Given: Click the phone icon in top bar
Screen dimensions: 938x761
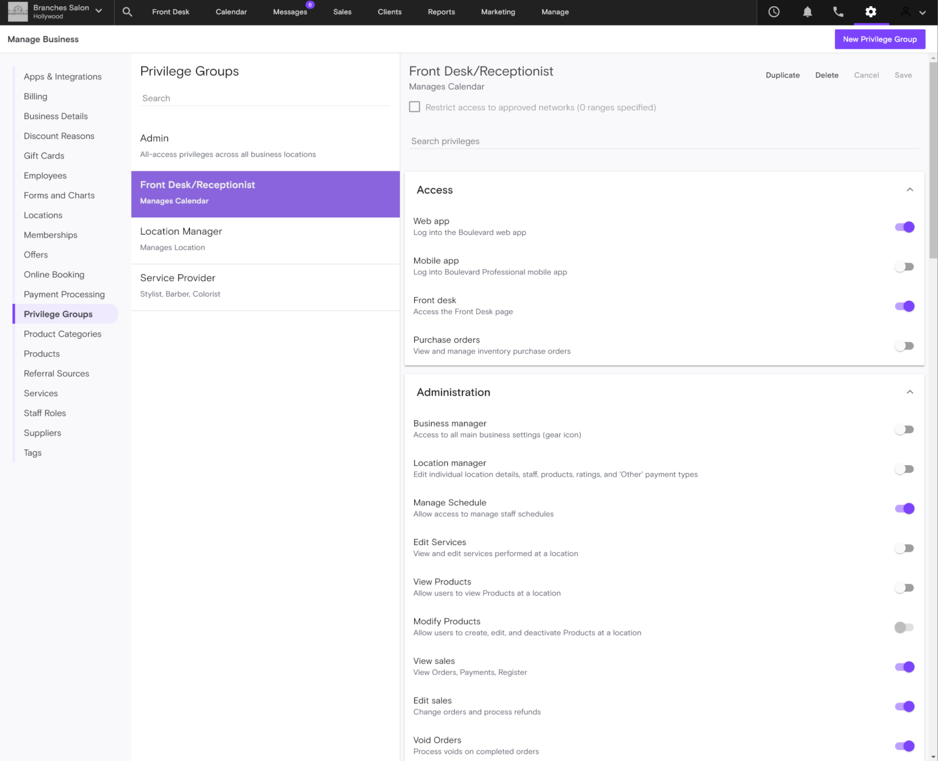Looking at the screenshot, I should pyautogui.click(x=838, y=12).
